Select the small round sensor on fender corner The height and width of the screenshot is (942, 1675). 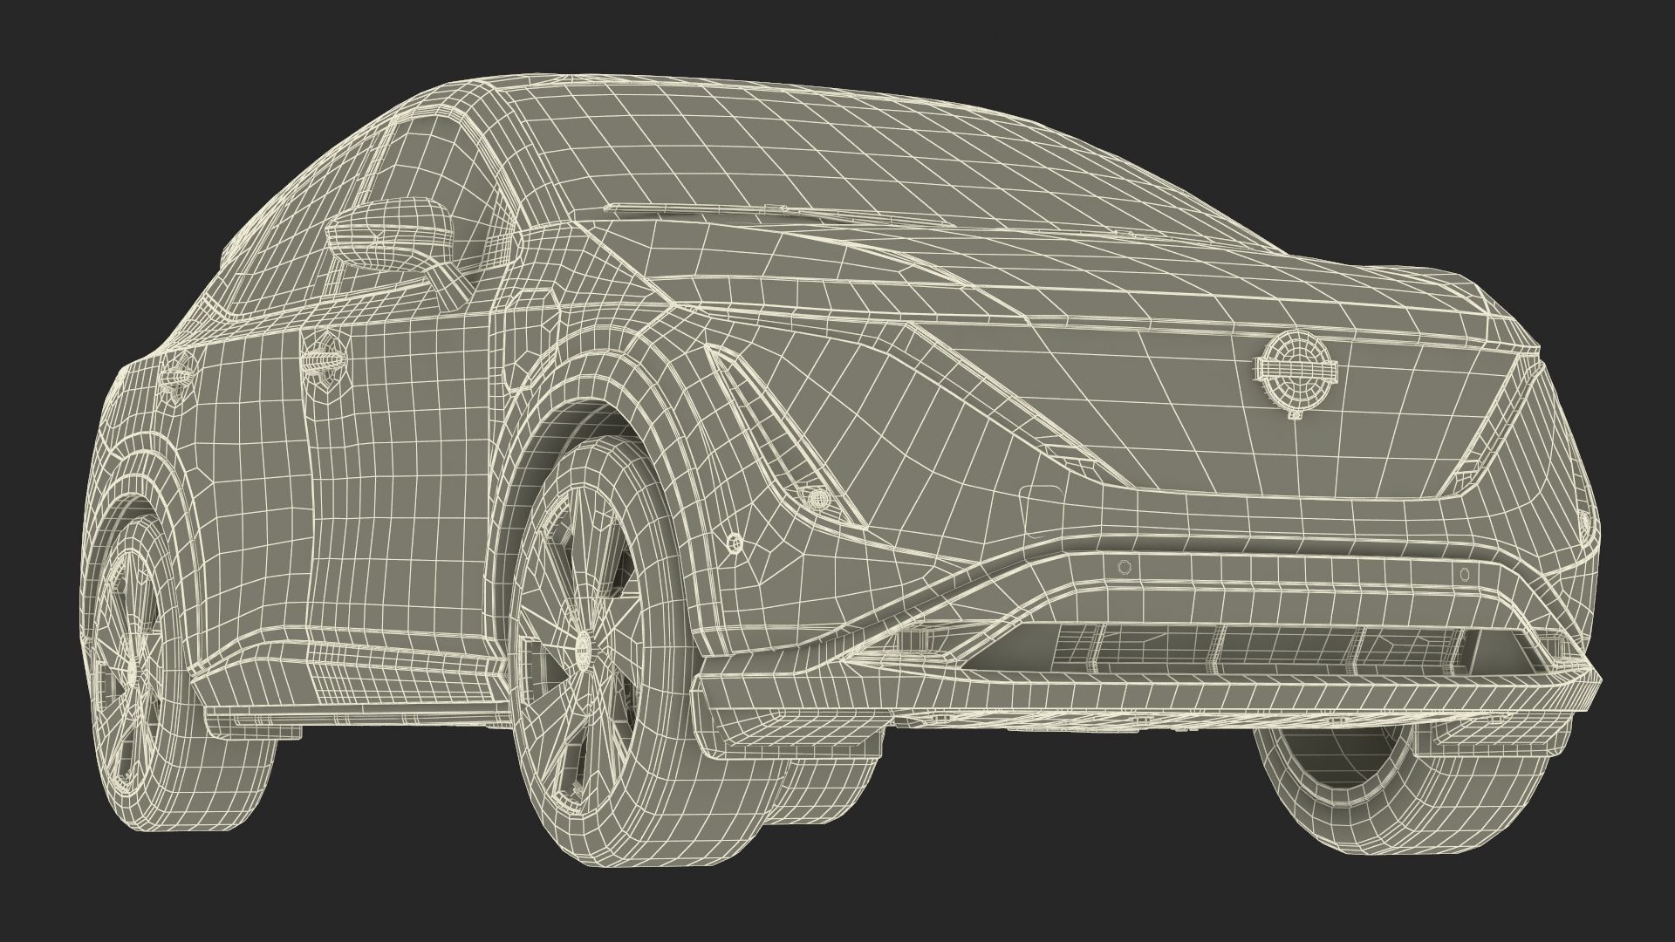point(735,544)
